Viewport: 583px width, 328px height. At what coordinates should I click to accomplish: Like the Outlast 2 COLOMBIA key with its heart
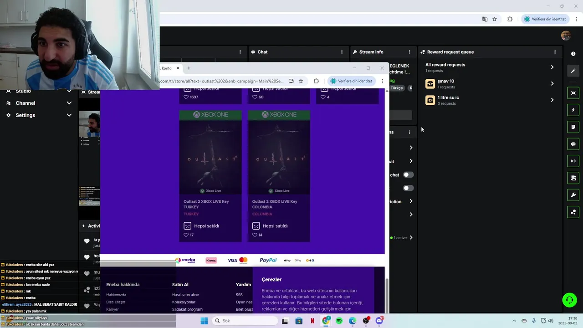(255, 235)
